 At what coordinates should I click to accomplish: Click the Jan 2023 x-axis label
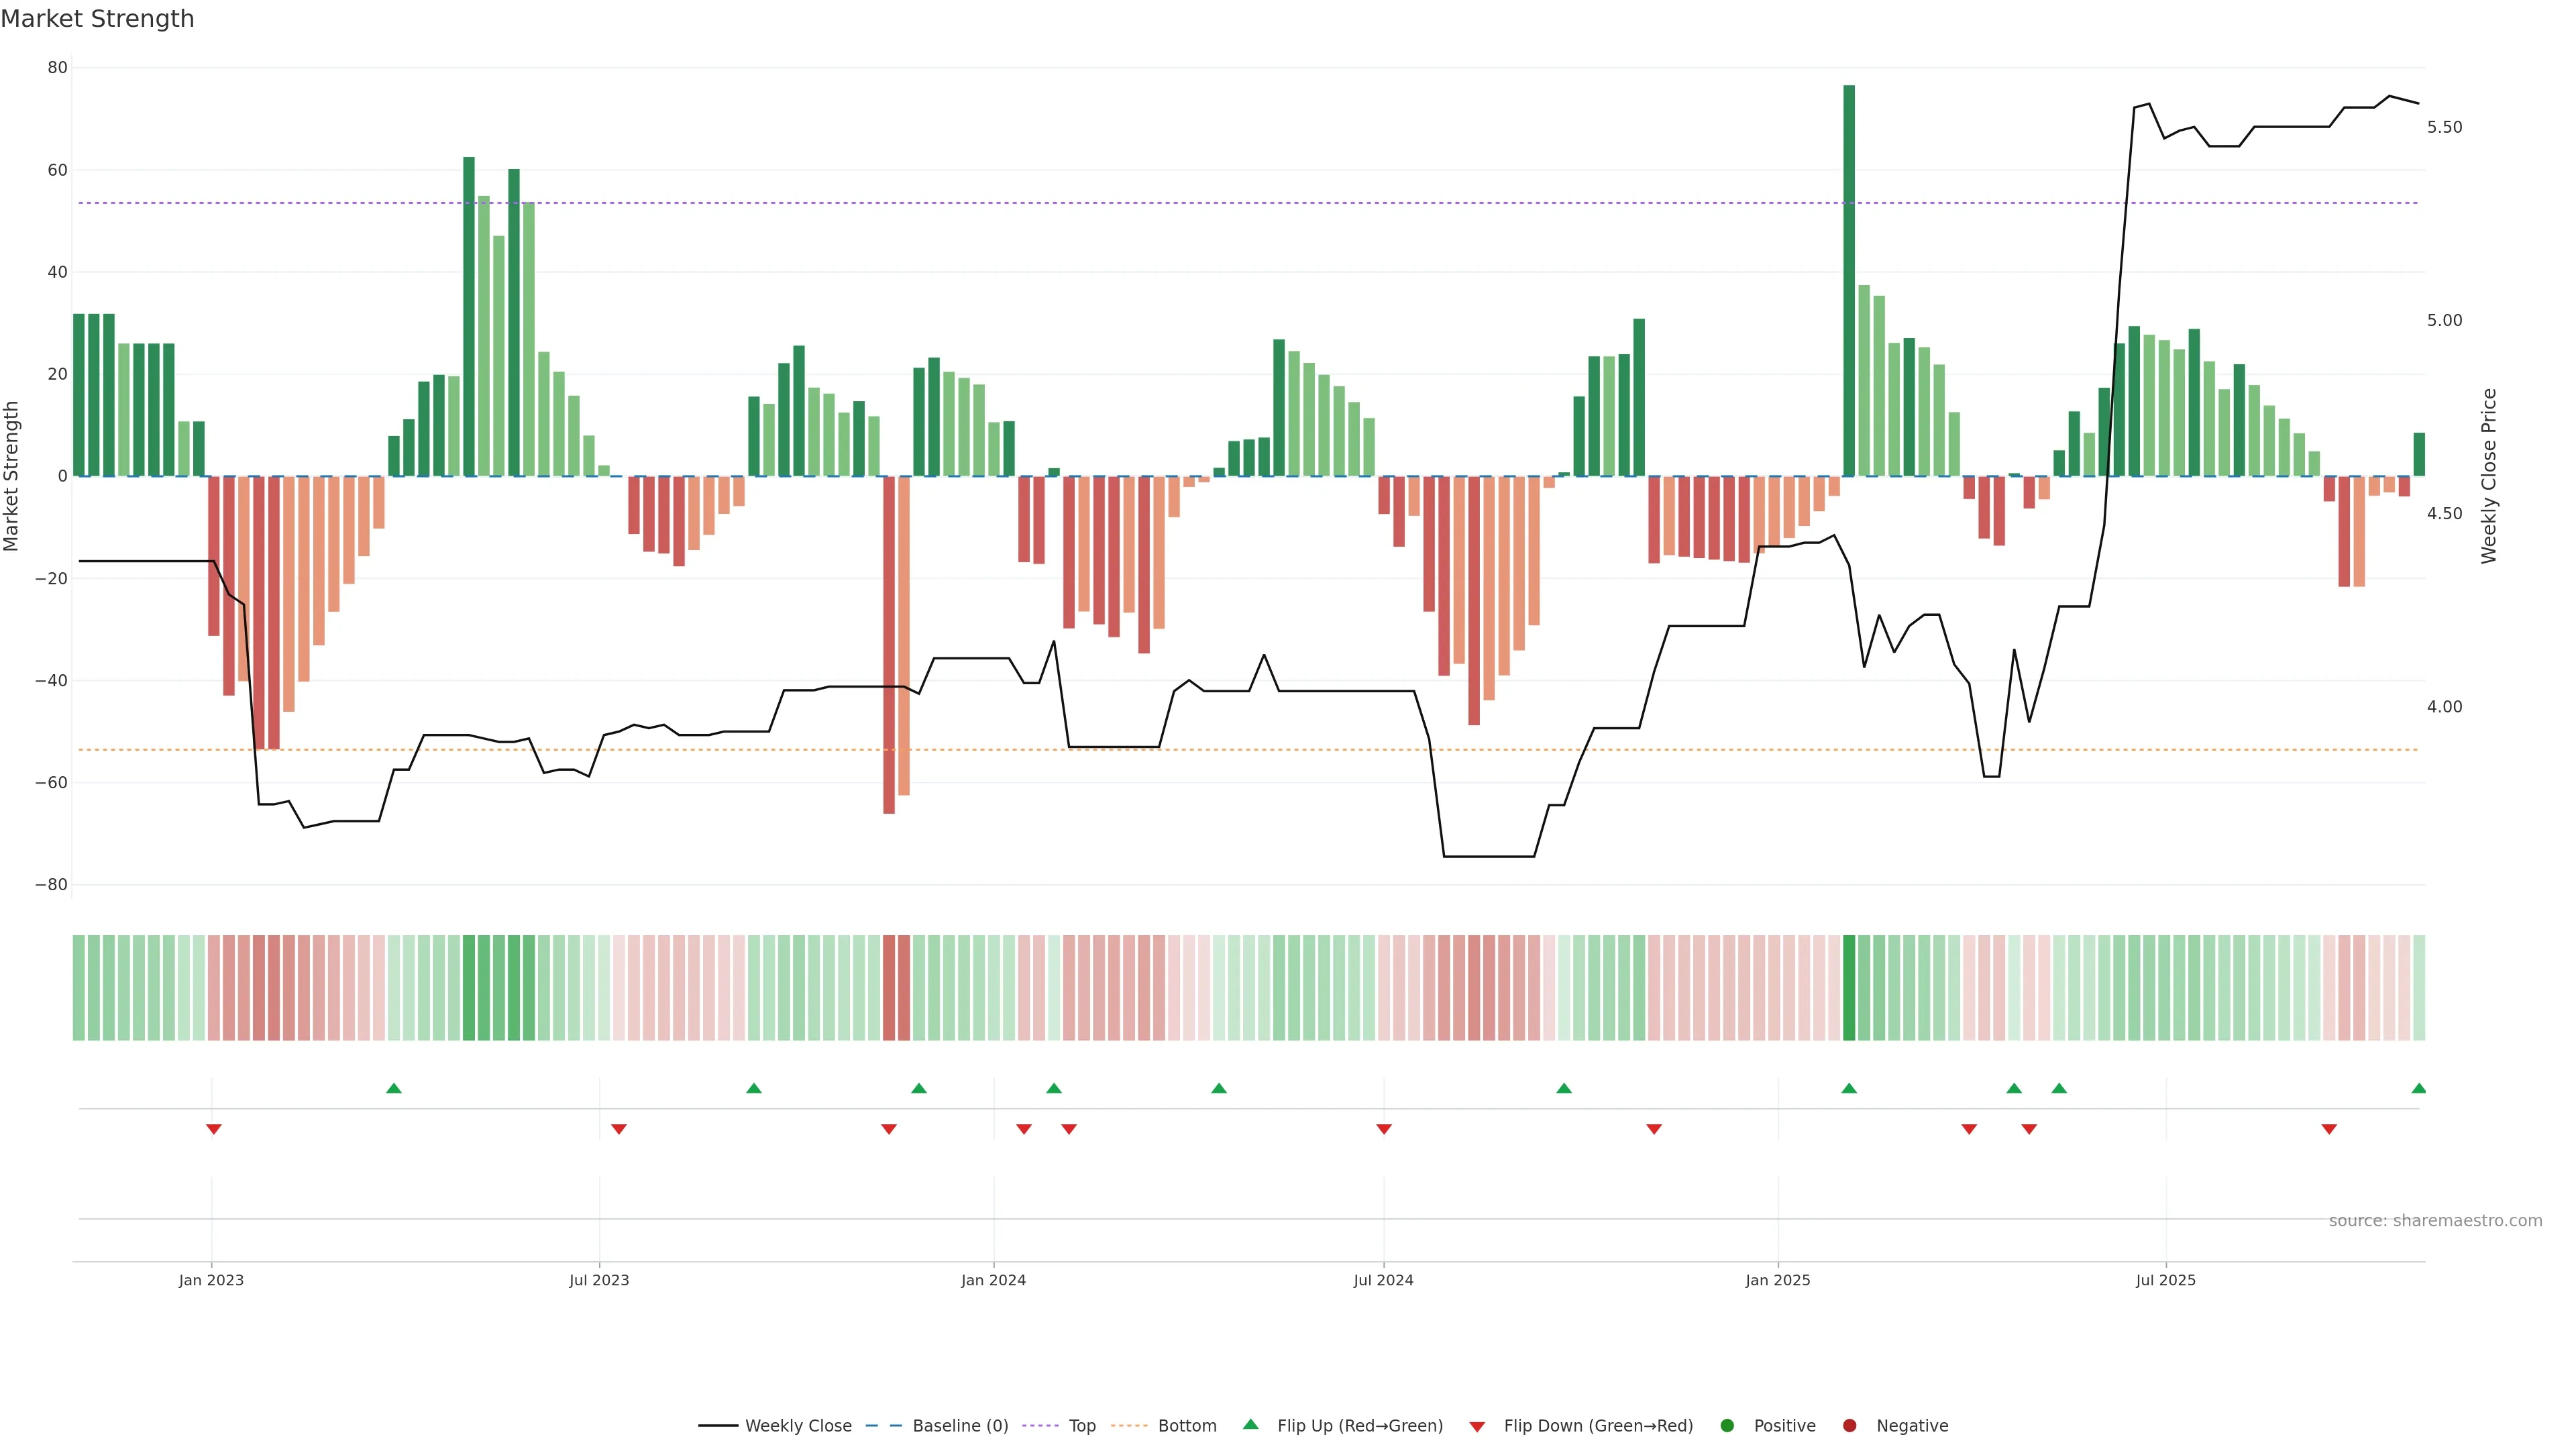pos(211,1280)
